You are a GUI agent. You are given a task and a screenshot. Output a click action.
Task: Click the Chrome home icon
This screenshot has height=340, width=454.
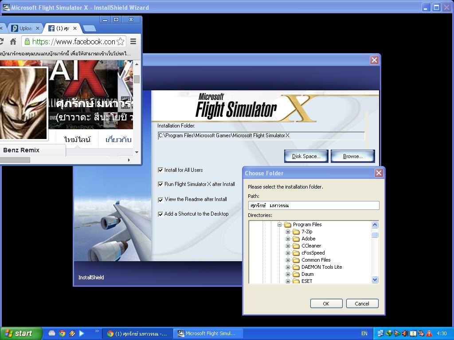pyautogui.click(x=13, y=42)
